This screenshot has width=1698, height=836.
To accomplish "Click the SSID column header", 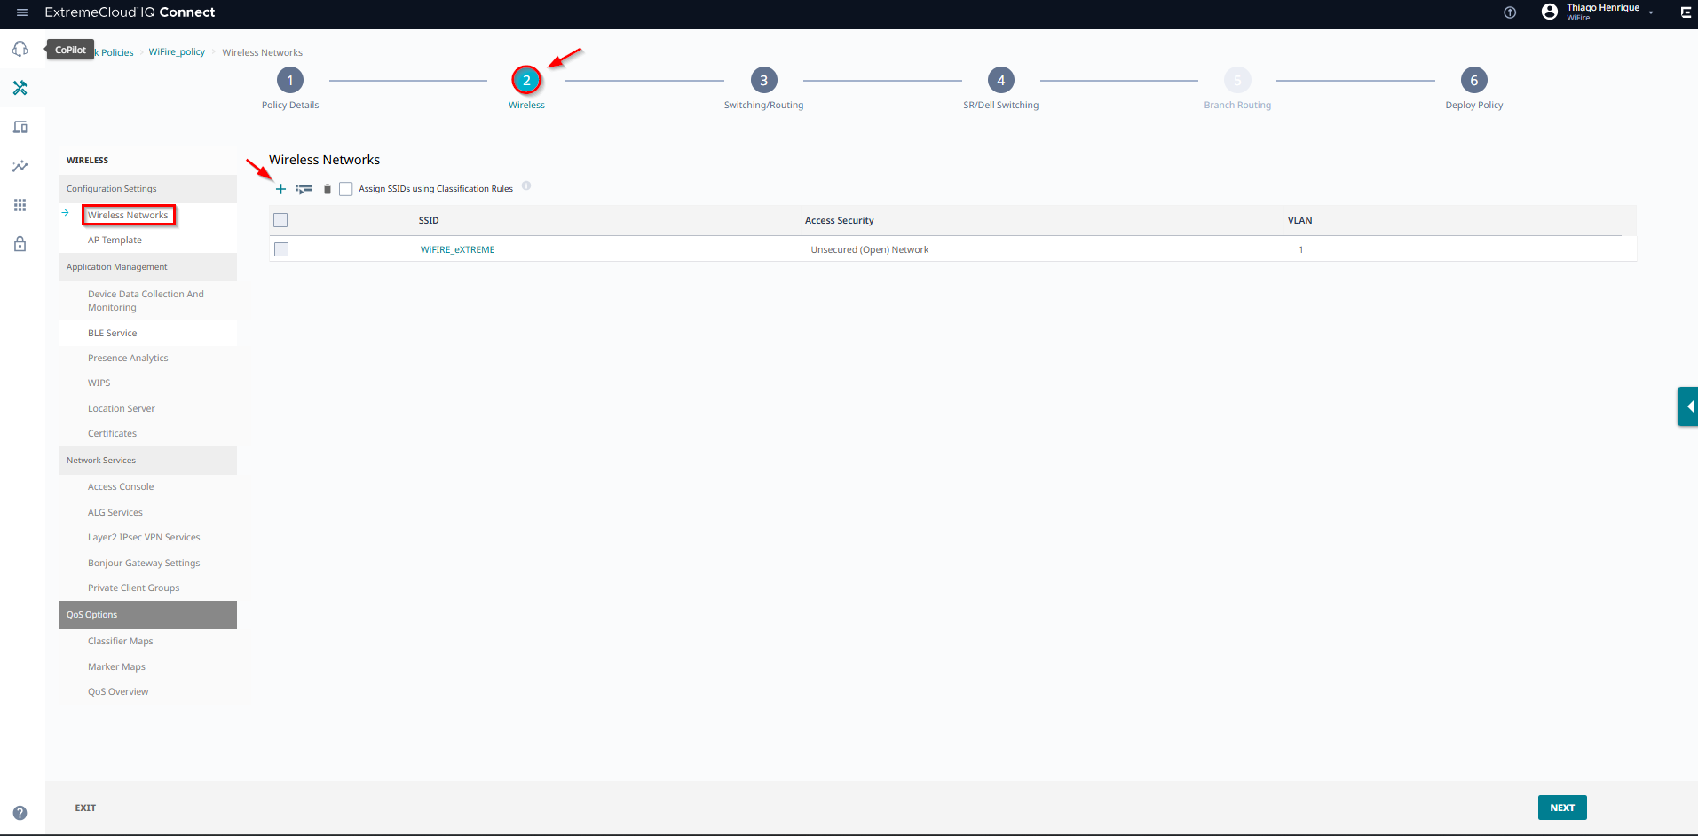I will pyautogui.click(x=429, y=221).
